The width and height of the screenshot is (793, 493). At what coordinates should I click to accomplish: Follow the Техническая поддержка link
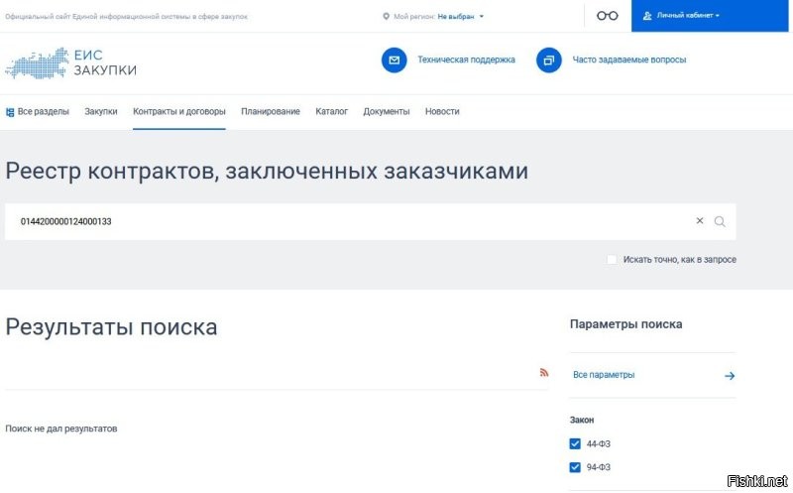(x=466, y=60)
